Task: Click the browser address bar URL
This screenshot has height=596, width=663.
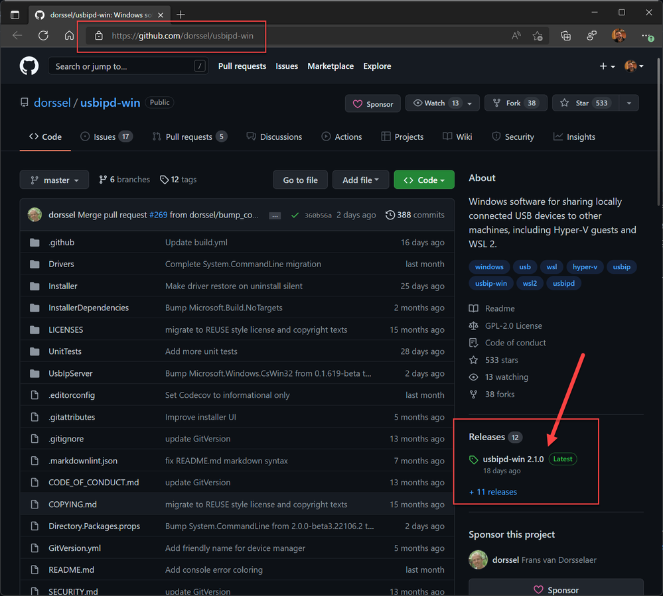Action: click(x=183, y=36)
